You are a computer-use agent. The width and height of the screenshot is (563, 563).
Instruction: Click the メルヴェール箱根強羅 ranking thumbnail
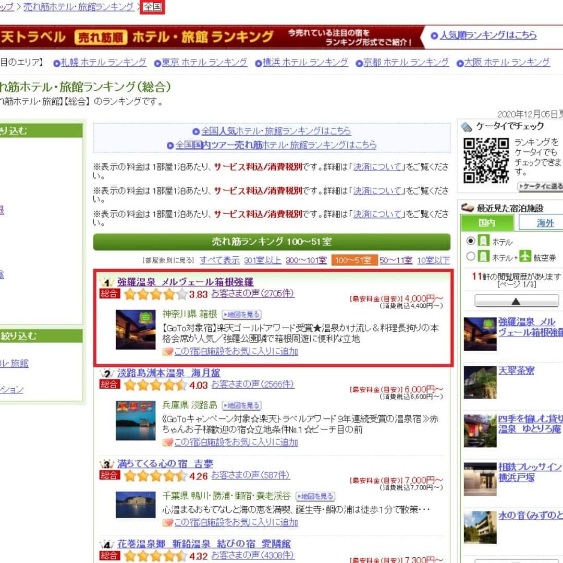tap(136, 329)
